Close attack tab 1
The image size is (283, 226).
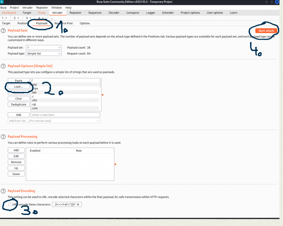pyautogui.click(x=6, y=18)
